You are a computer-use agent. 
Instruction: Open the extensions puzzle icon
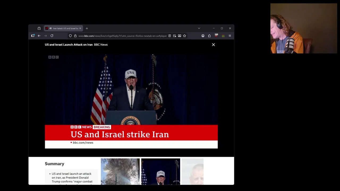(209, 36)
